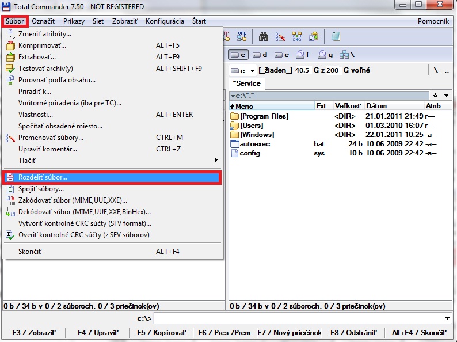Viewport: 457px width, 342px height.
Task: Click F8 / Odstrániť button
Action: pyautogui.click(x=353, y=333)
